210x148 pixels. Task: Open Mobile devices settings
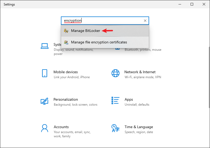click(66, 72)
